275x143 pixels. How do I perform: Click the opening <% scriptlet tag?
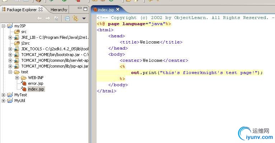tap(122, 67)
